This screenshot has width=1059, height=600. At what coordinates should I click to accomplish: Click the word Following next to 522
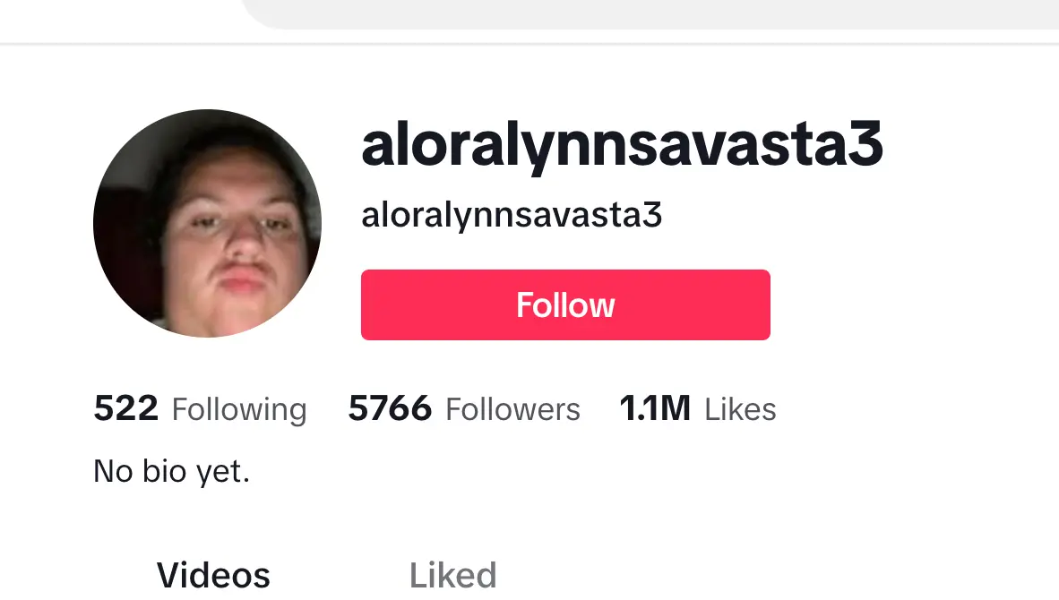click(x=239, y=409)
